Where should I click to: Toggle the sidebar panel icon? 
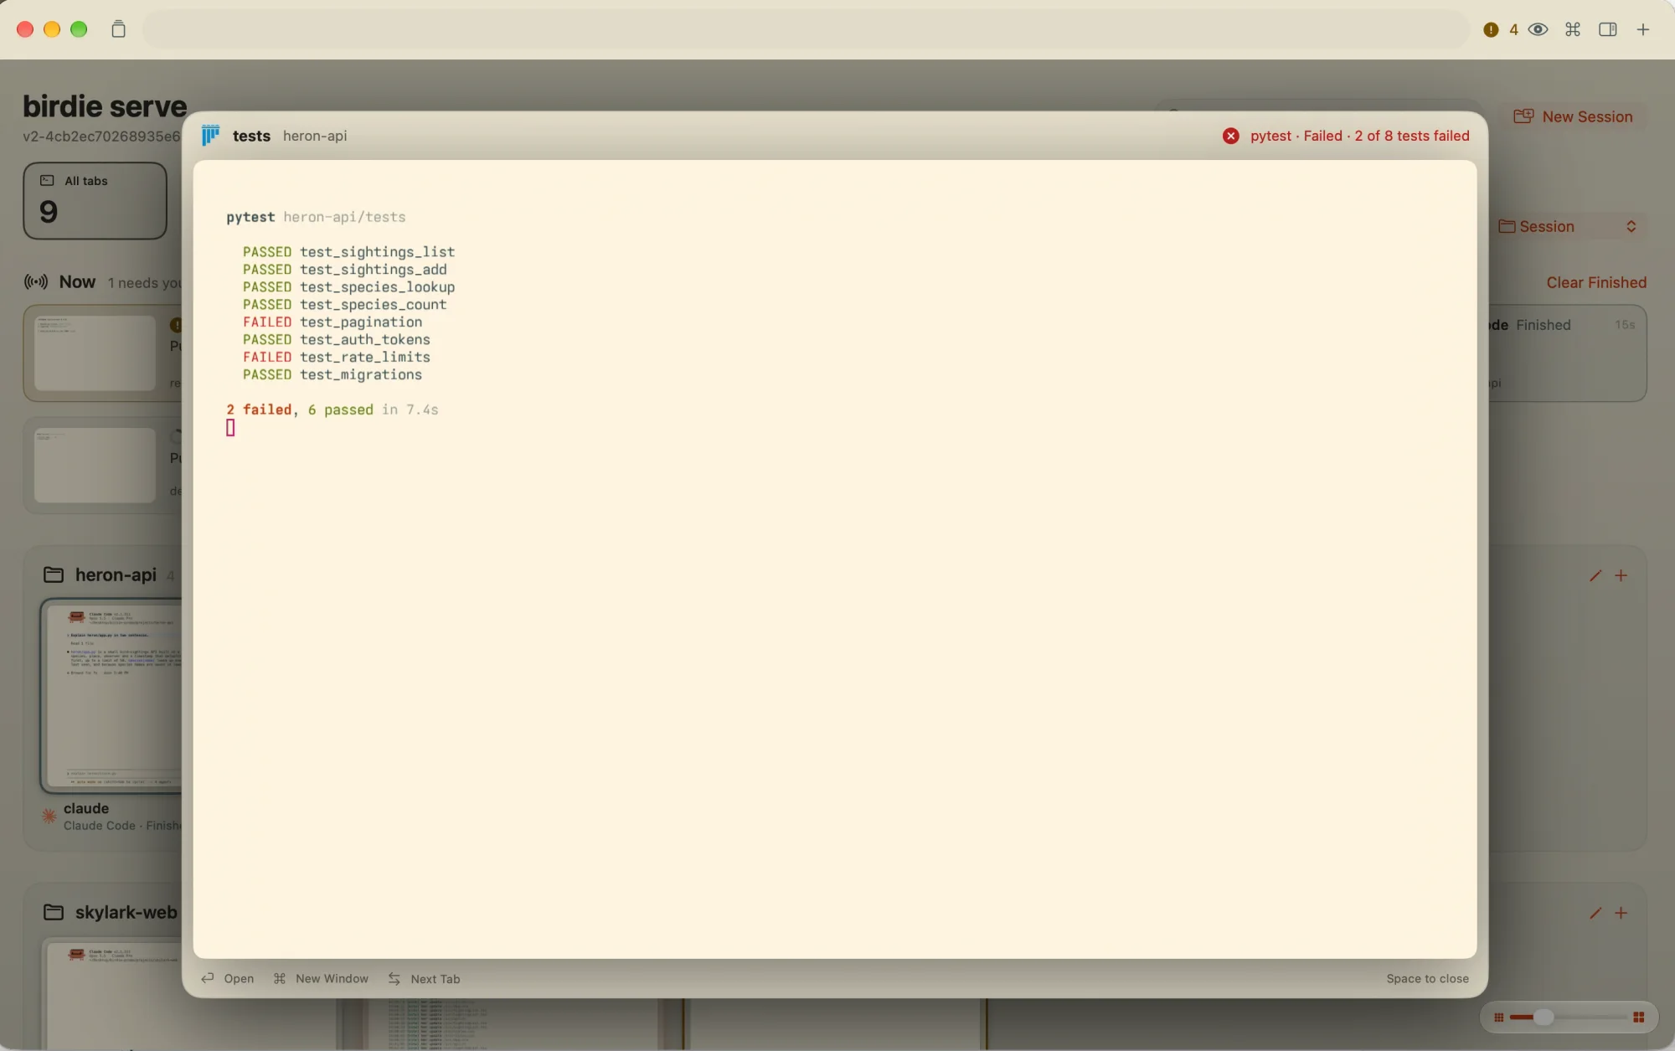pos(1607,29)
